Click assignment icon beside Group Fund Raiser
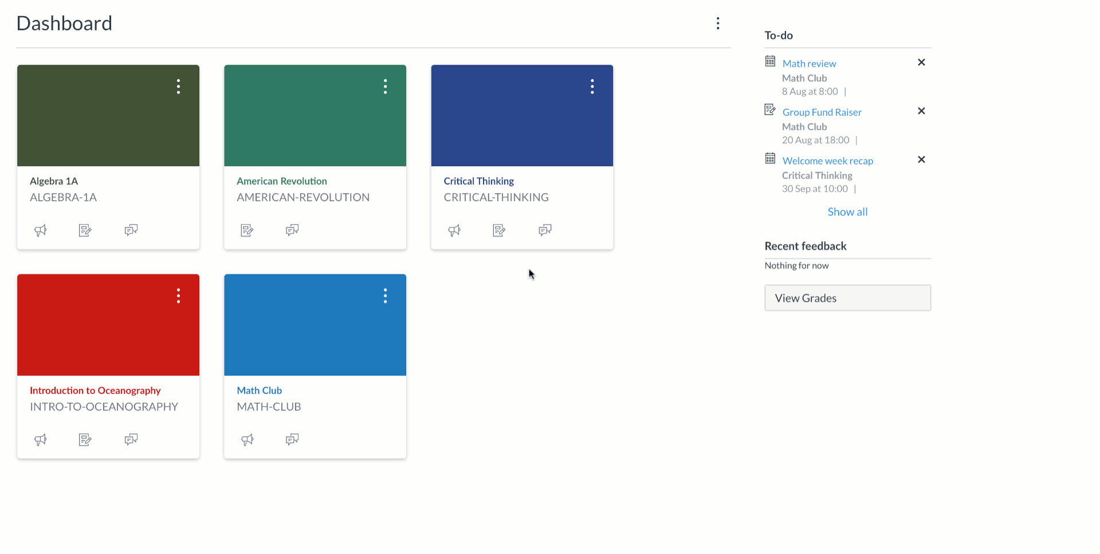 click(770, 110)
